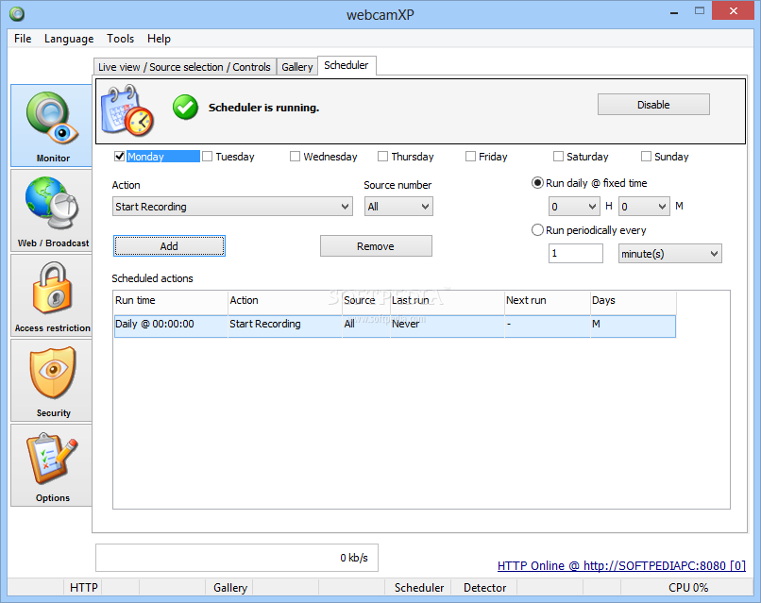Screen dimensions: 761x603
Task: Enable the Thursday checkbox
Action: tap(382, 157)
